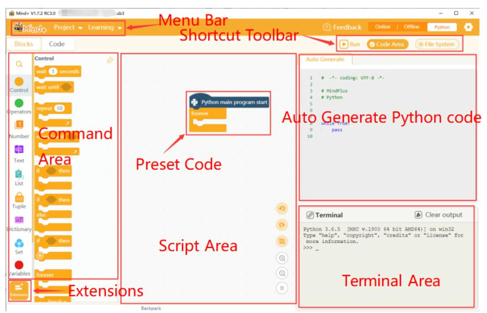Click the '# MindPlus' code line
Viewport: 487px width, 313px height.
tap(335, 91)
